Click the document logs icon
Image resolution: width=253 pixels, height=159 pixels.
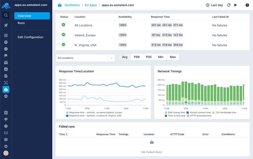tap(6, 76)
